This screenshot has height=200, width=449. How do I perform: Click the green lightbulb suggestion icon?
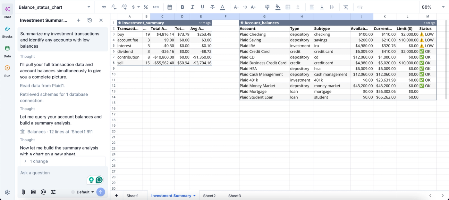click(x=91, y=180)
